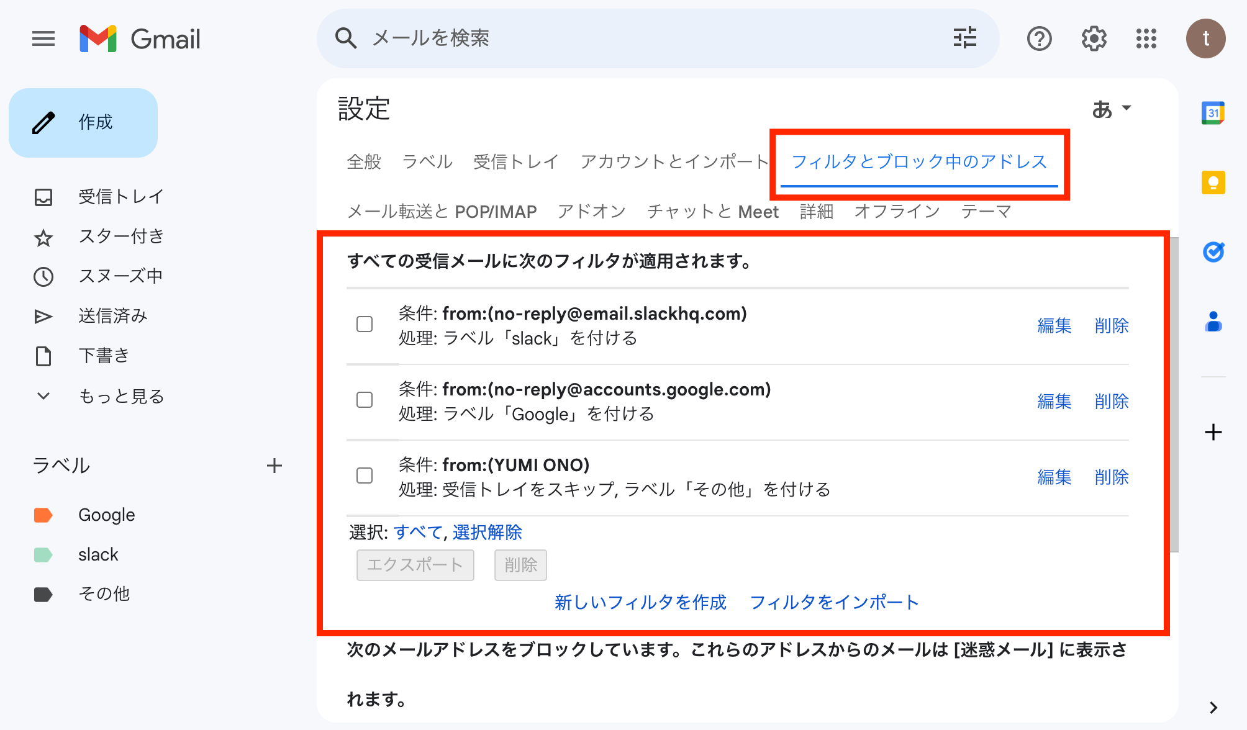
Task: Click the inbox icon beside 受信トレイ
Action: [43, 197]
